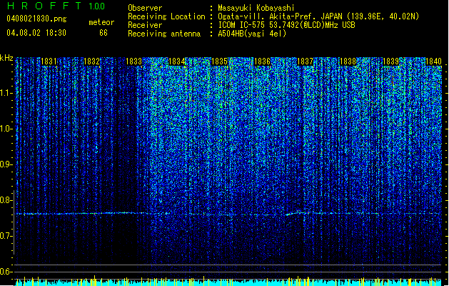Click the 1840 time marker

click(x=433, y=61)
